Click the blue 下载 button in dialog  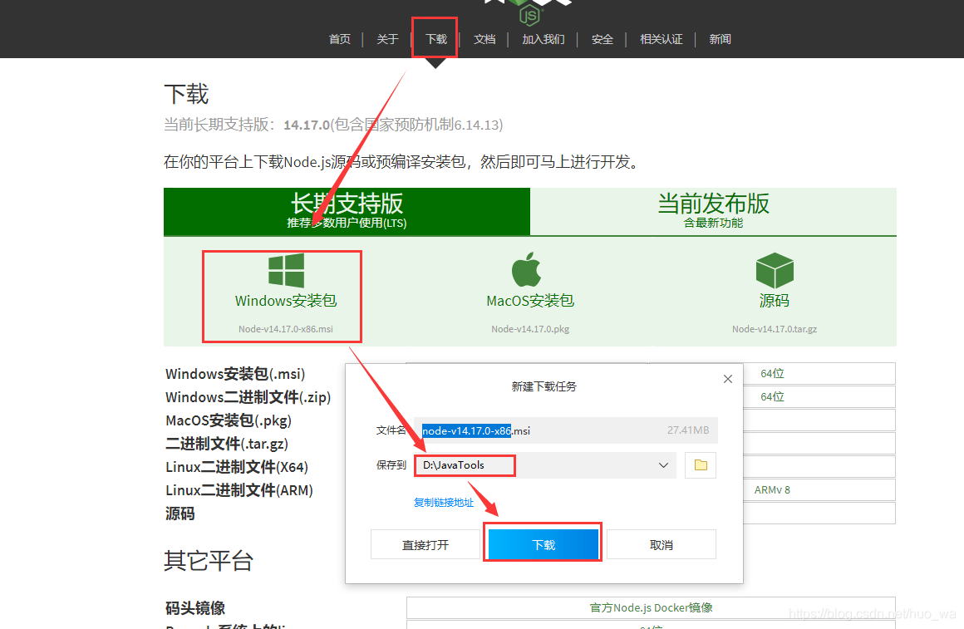(543, 545)
